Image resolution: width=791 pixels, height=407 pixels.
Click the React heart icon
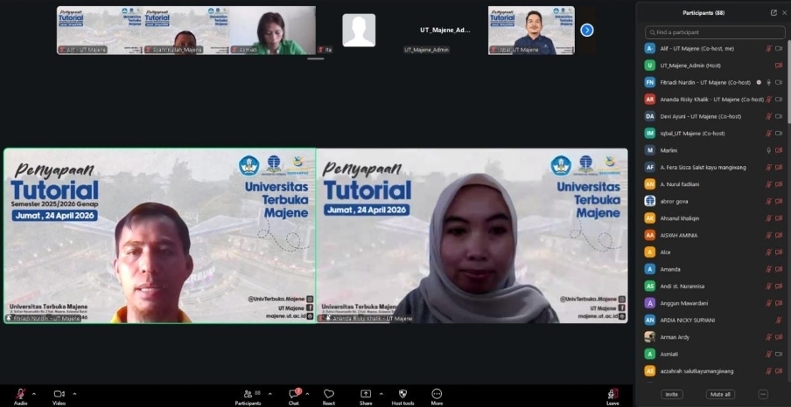point(329,394)
